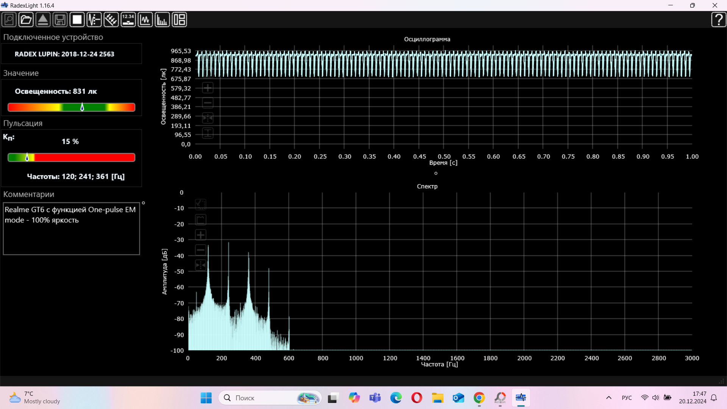Image resolution: width=727 pixels, height=409 pixels.
Task: Zoom out on the spectrum plot
Action: [201, 250]
